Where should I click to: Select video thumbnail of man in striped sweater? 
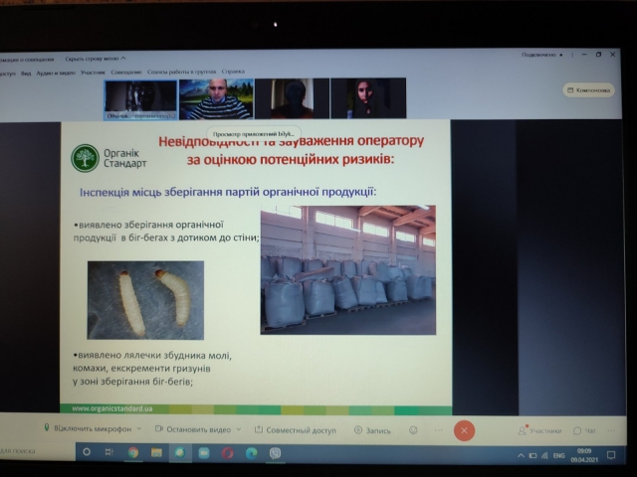click(x=216, y=99)
